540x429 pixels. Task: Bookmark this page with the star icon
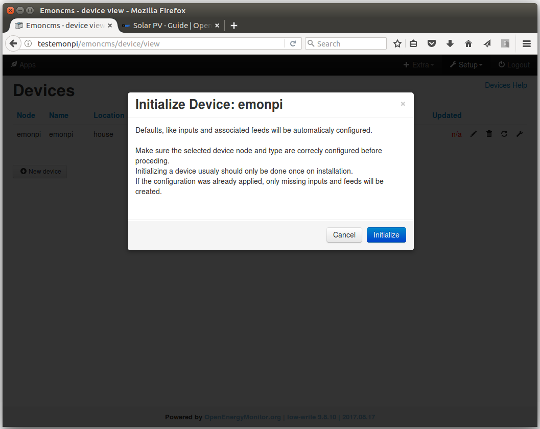click(x=397, y=44)
